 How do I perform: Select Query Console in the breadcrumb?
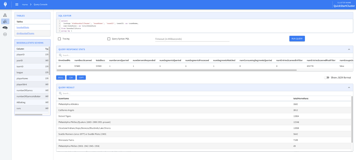click(x=40, y=4)
